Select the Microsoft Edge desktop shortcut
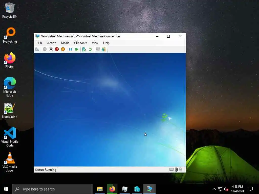The image size is (259, 194). coord(10,87)
